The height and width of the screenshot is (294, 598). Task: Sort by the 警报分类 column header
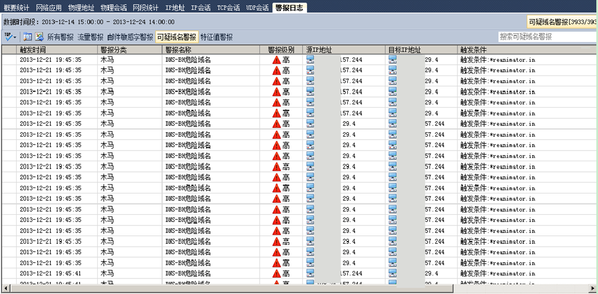(x=131, y=50)
